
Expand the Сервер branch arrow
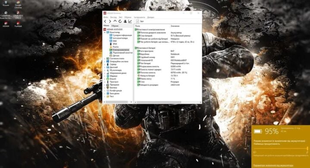coord(105,64)
